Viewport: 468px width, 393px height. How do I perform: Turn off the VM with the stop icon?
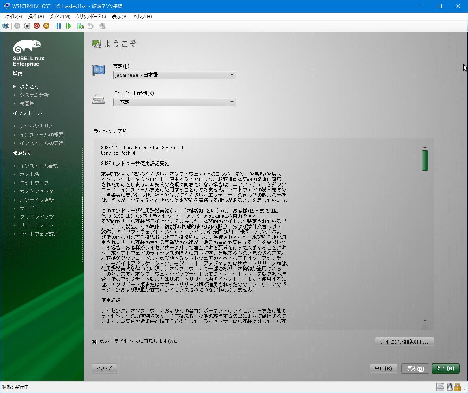[27, 26]
